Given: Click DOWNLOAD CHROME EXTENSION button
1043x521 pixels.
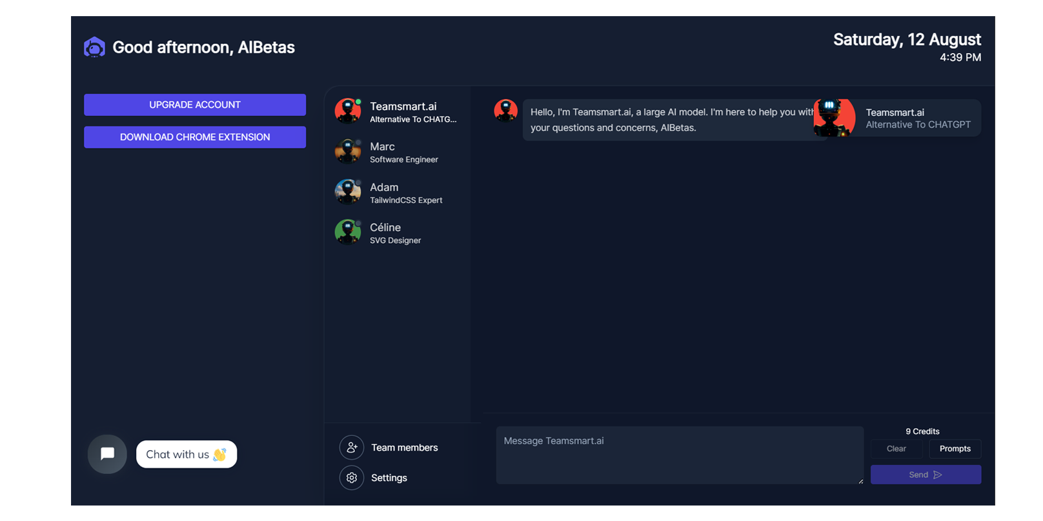Looking at the screenshot, I should point(195,137).
